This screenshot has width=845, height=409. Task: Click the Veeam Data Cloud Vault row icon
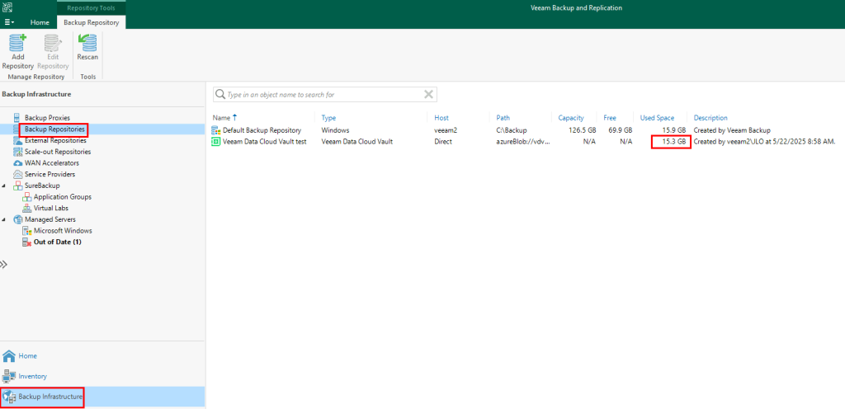click(216, 142)
